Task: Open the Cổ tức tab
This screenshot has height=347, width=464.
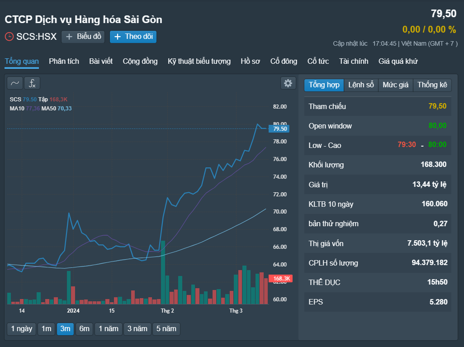Action: tap(318, 61)
